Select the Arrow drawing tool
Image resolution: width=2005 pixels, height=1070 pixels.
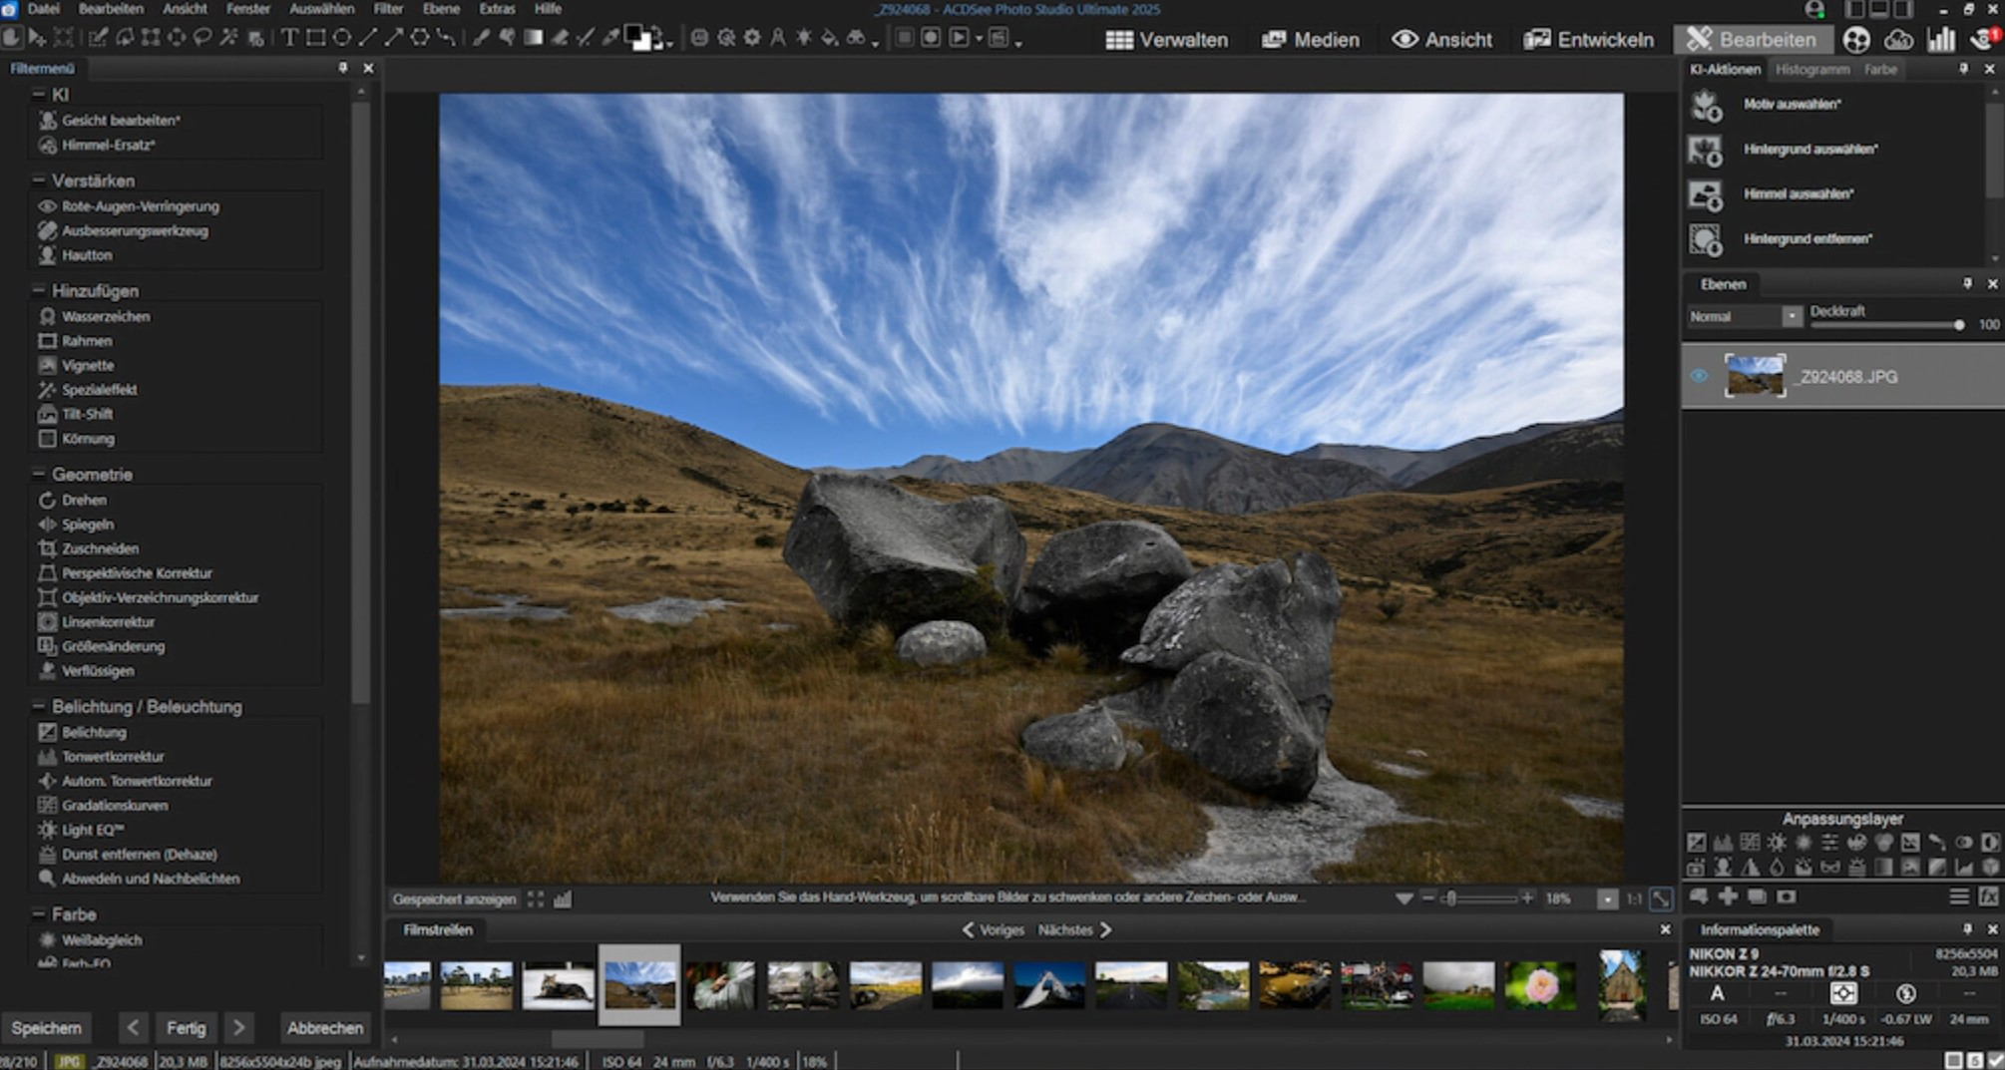393,38
